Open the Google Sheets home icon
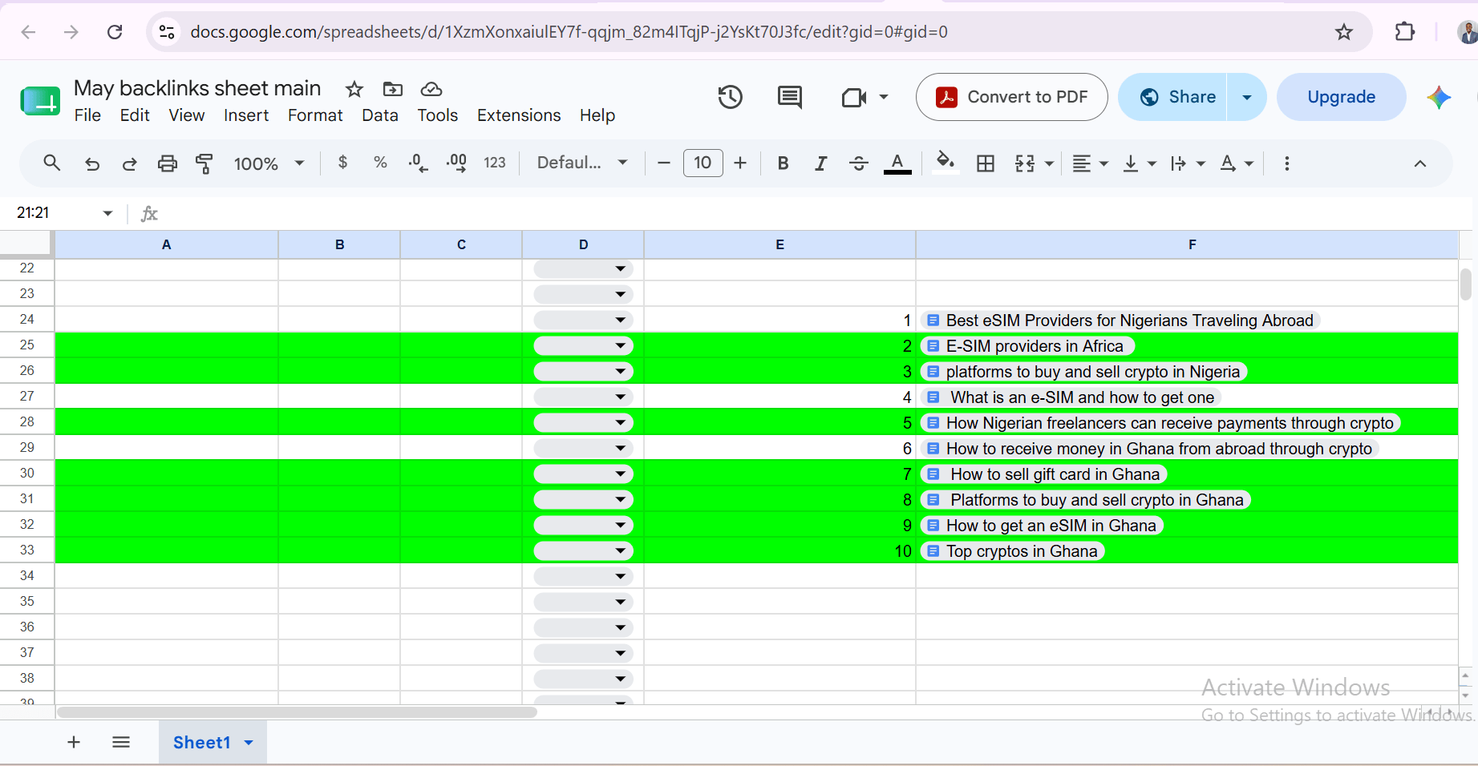This screenshot has height=766, width=1478. click(40, 101)
